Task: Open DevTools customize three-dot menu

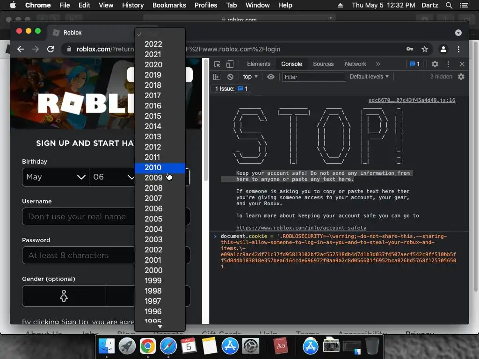Action: [x=448, y=64]
